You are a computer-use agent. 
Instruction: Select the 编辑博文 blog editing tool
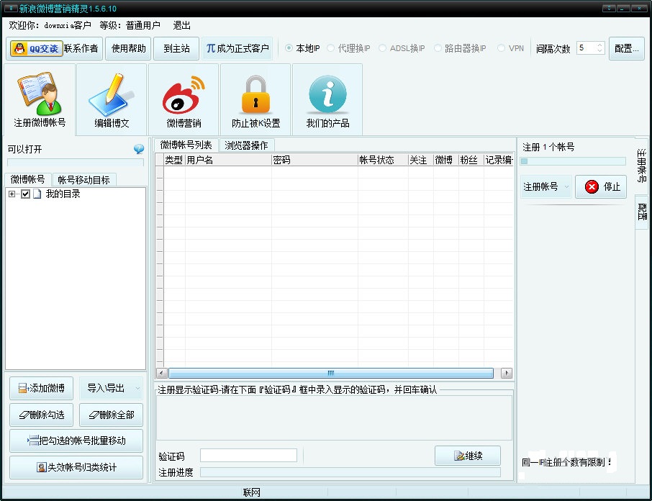pyautogui.click(x=112, y=99)
